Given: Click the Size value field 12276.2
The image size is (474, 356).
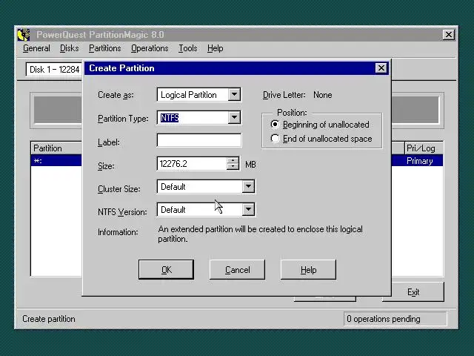Looking at the screenshot, I should click(x=192, y=164).
